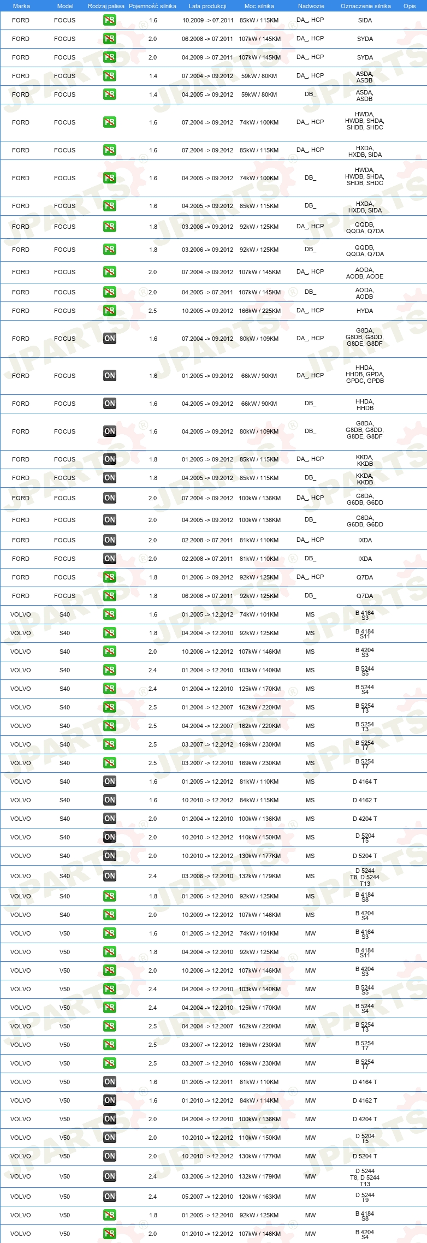Select the ON icon in the V50 110kW / 150KM row
The image size is (427, 1243).
(110, 1138)
